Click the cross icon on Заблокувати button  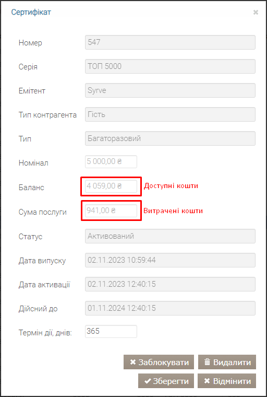pos(133,362)
